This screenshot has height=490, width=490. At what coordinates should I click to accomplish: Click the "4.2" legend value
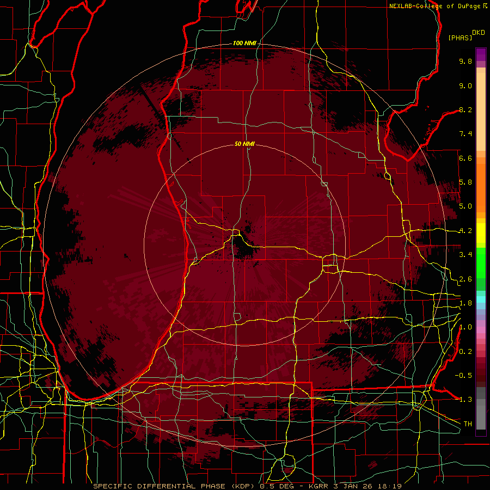point(465,231)
